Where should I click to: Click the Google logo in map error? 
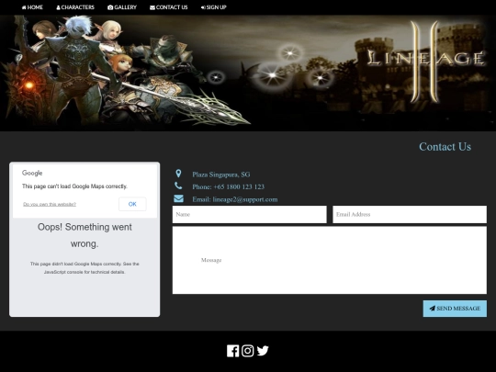pos(32,173)
